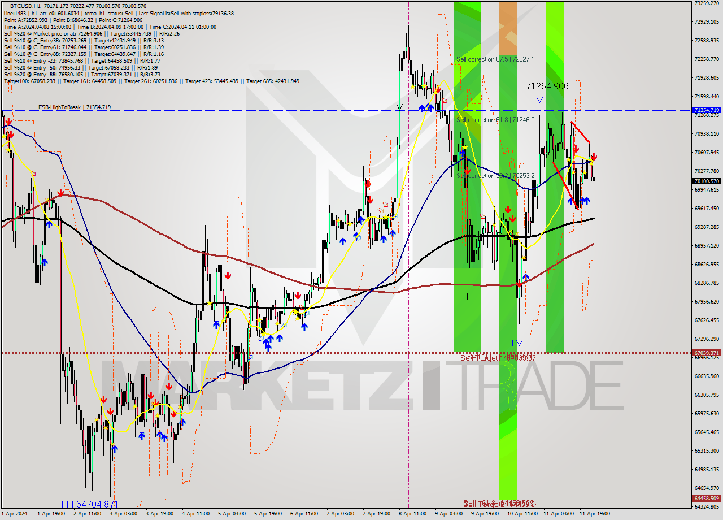The image size is (723, 520).
Task: Click price axis value 69287.285
Action: 707,227
